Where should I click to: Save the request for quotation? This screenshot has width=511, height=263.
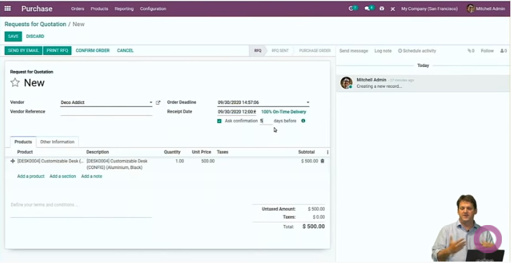[13, 37]
